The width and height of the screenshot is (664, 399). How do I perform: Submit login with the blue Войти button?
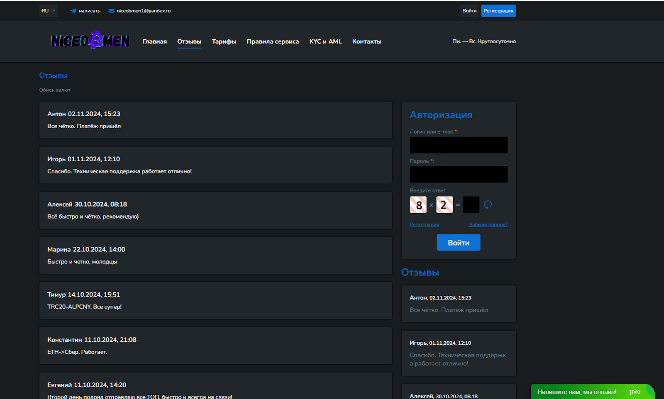[458, 243]
